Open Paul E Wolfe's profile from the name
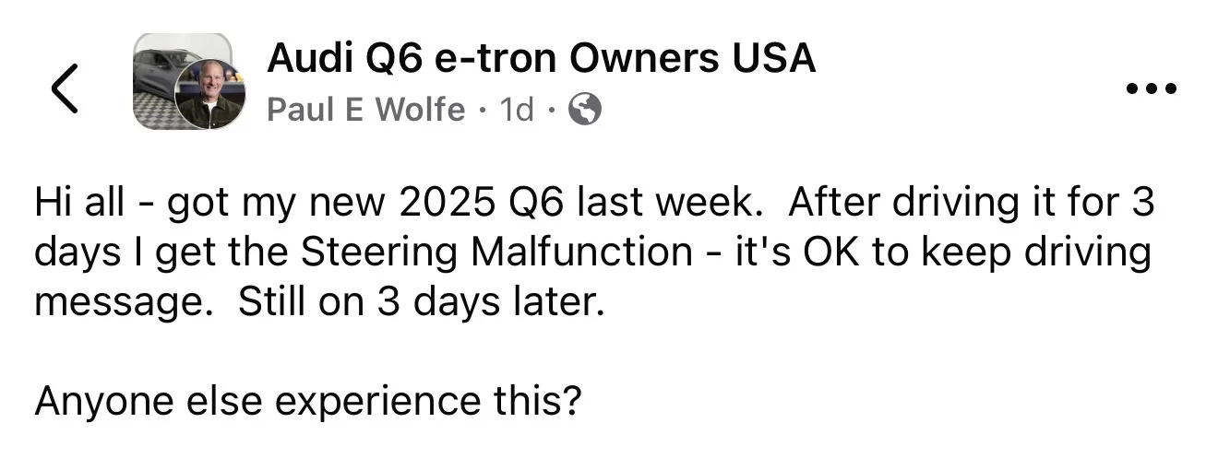Screen dimensions: 1218x470 [x=365, y=111]
